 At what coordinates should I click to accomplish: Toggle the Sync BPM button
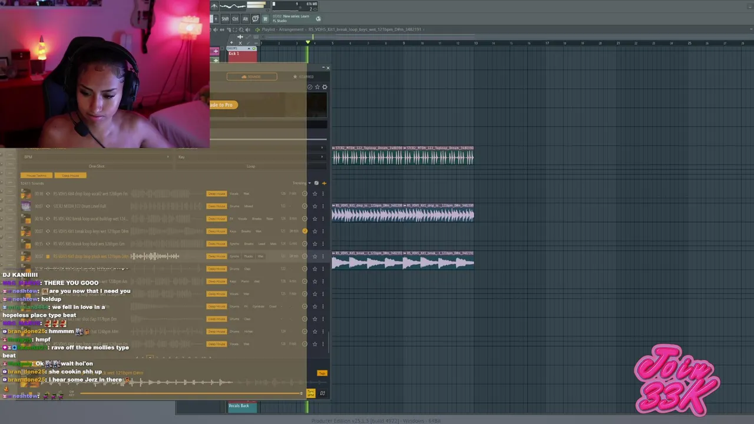(x=311, y=393)
